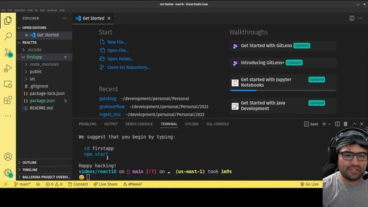Open the Accounts menu icon

click(x=7, y=156)
